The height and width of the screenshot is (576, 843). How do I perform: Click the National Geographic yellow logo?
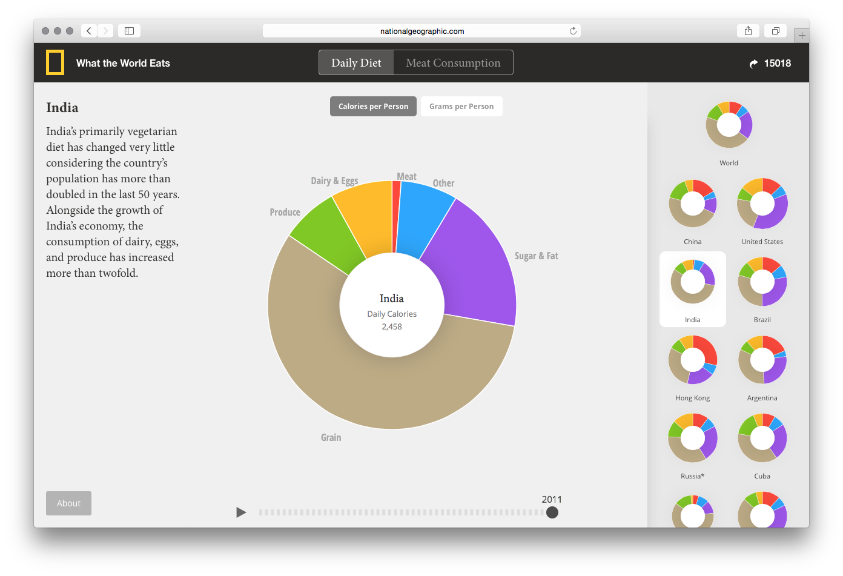[55, 63]
